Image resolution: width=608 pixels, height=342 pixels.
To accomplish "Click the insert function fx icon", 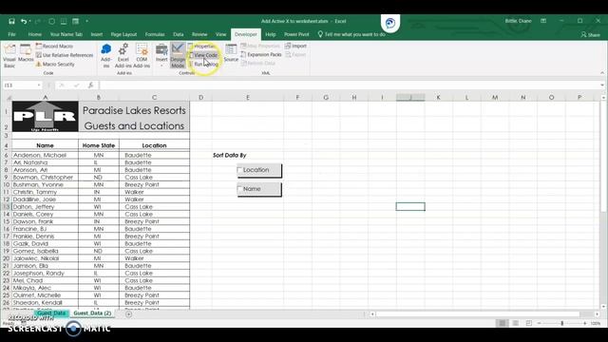I will coord(91,85).
